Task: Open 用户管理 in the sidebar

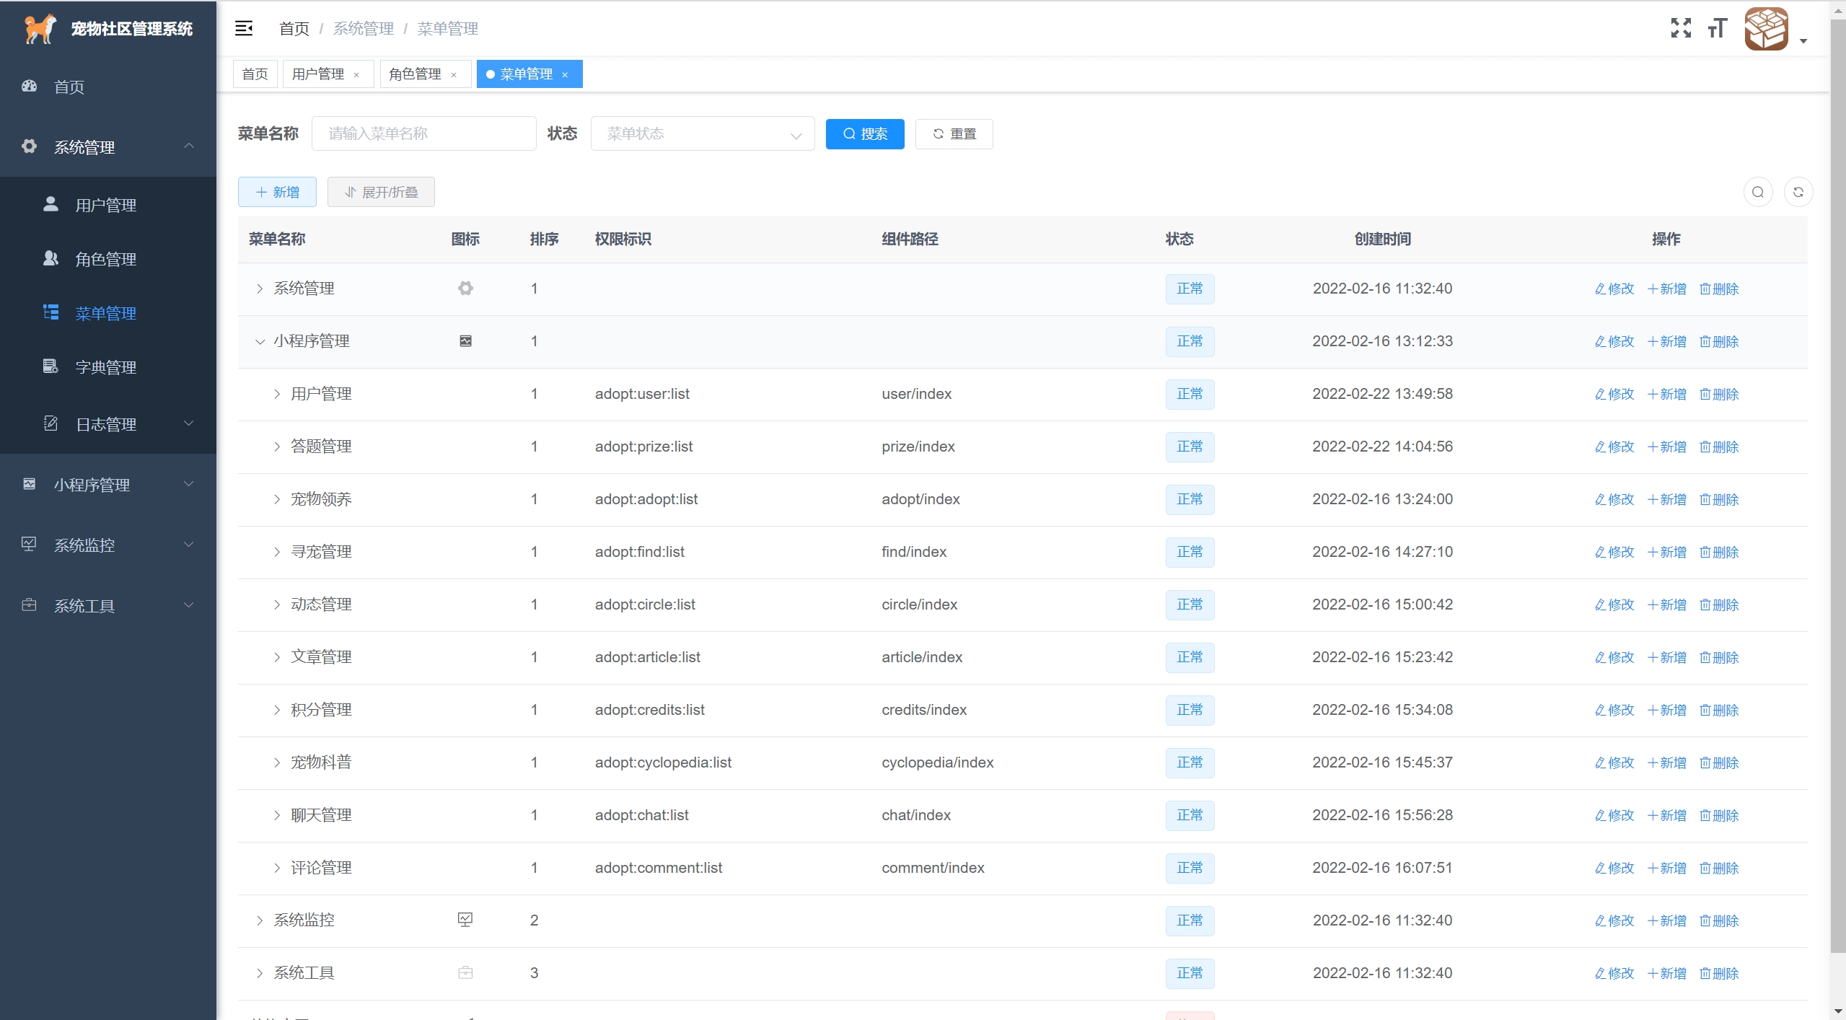Action: pos(108,205)
